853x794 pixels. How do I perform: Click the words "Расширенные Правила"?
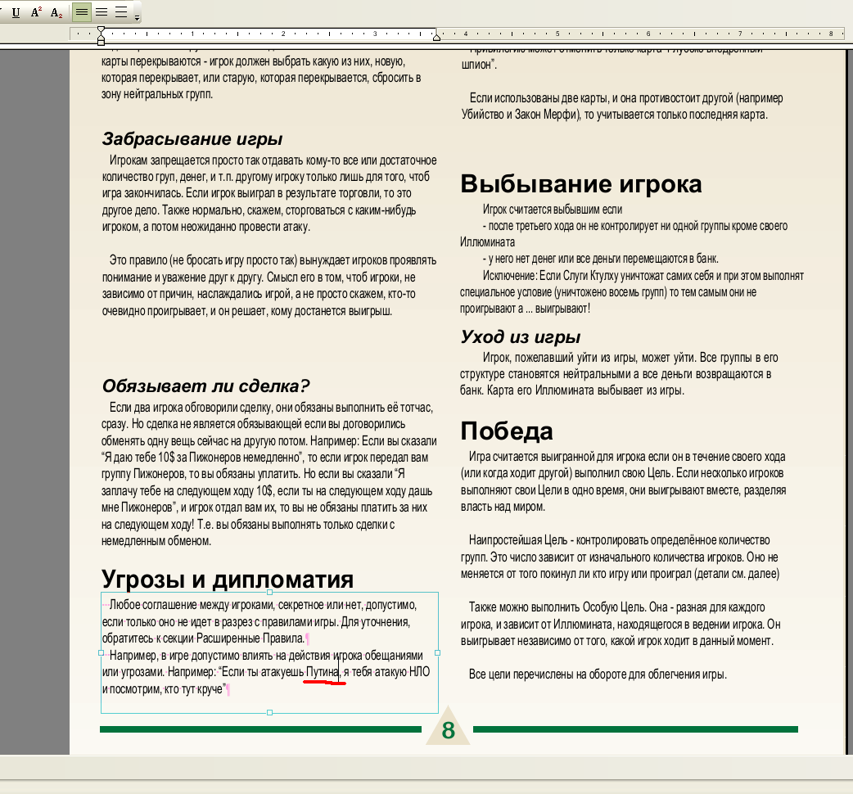pos(250,638)
